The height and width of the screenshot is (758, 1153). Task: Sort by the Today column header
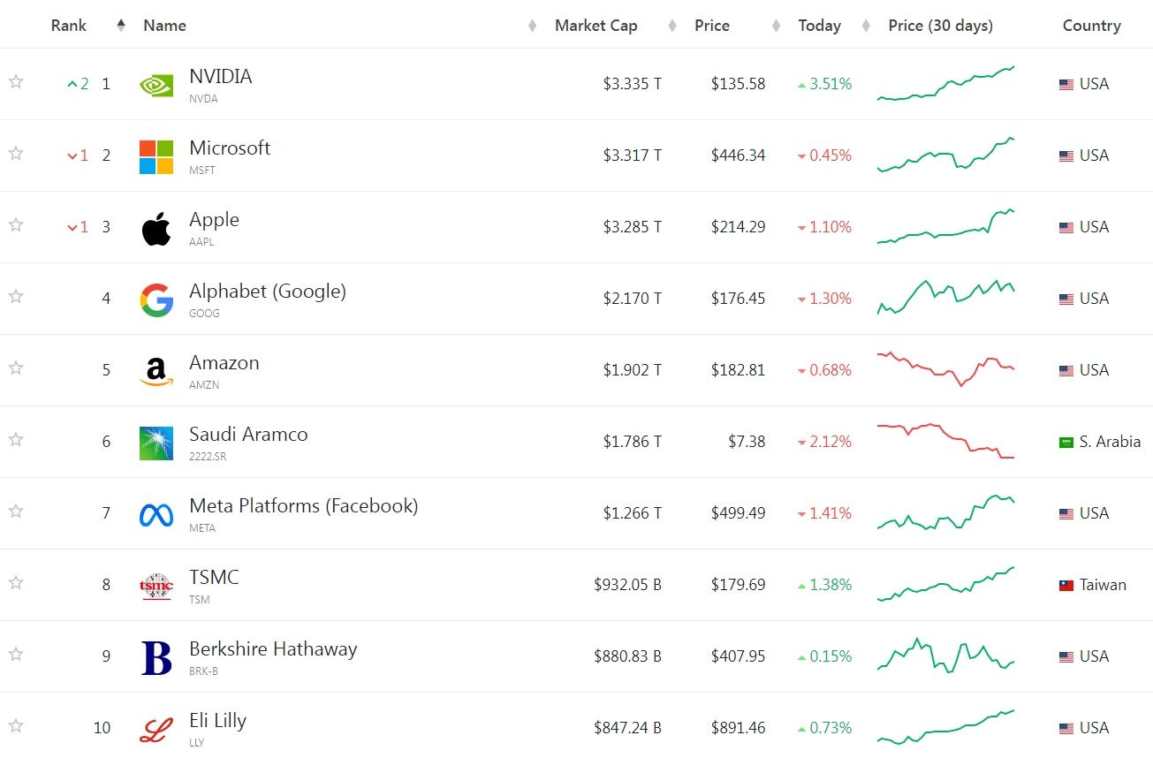click(819, 26)
